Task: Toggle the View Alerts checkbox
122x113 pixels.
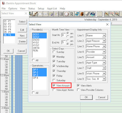Action: 78,86
